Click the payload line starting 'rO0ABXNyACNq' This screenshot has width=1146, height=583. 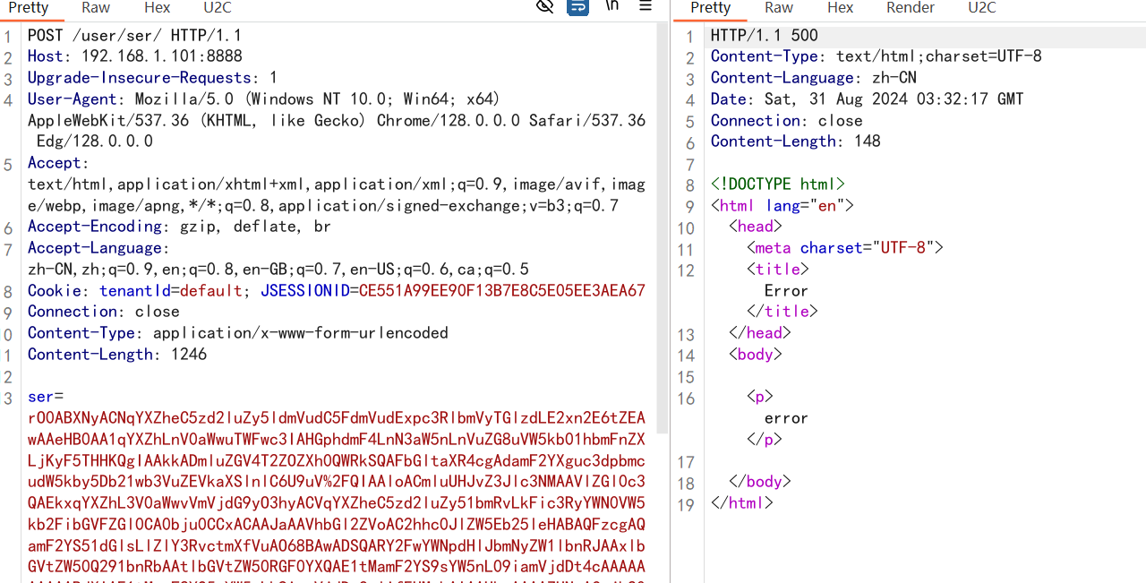337,418
